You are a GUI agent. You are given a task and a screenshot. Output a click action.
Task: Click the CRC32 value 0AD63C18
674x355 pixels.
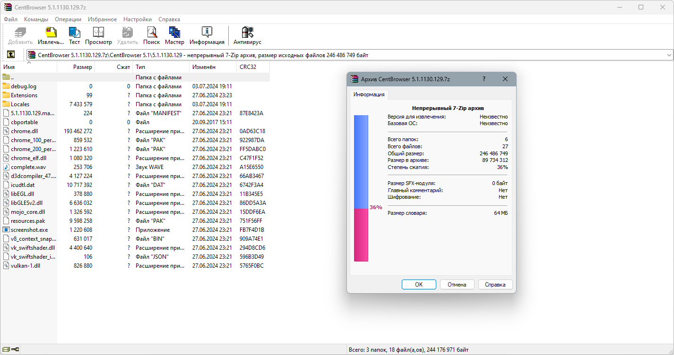[252, 131]
